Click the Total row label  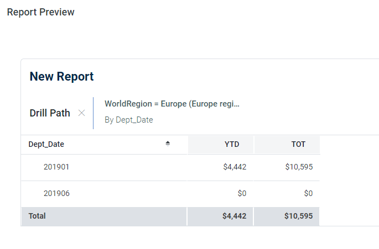(37, 216)
